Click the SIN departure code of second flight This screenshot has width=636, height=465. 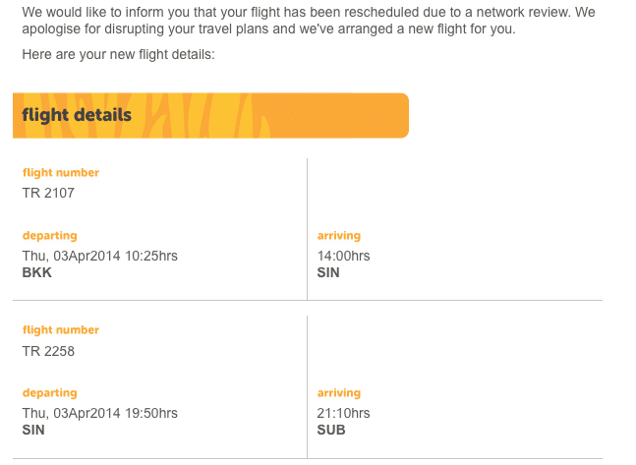33,431
